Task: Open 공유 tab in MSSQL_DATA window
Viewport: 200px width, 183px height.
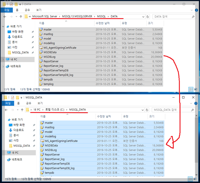Action: 28,103
